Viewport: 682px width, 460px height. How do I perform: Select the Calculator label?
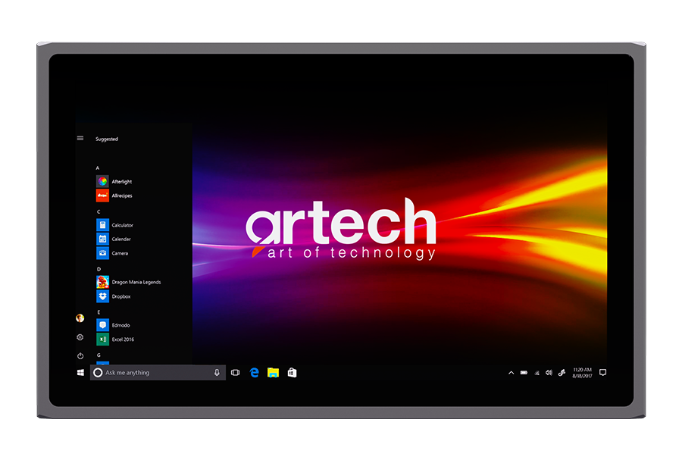pyautogui.click(x=122, y=225)
